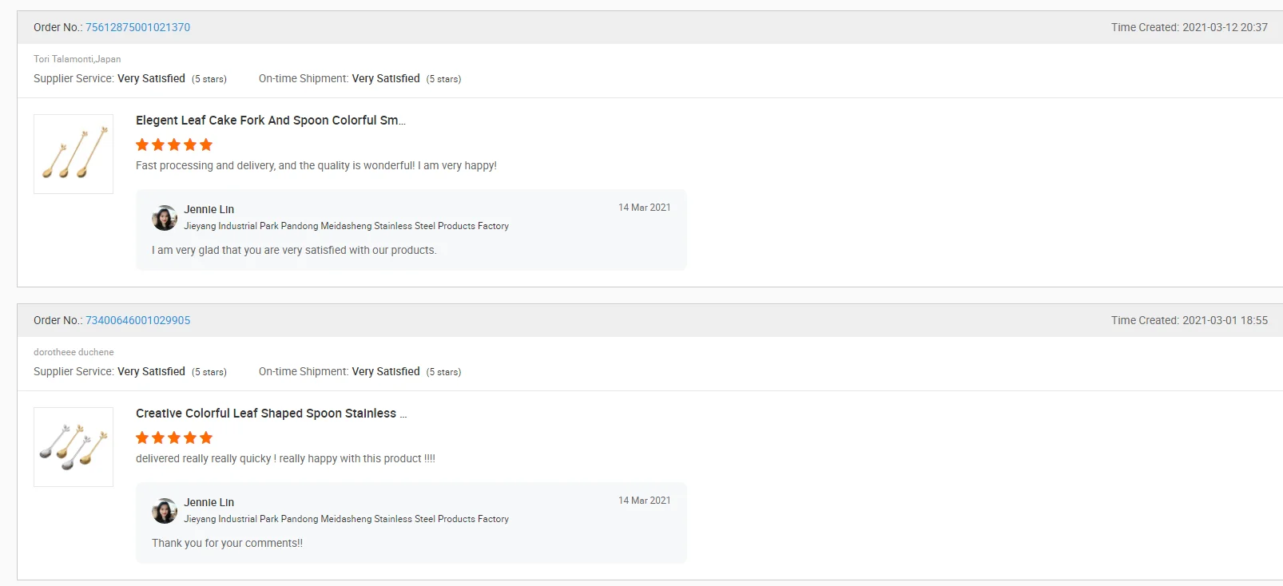Click the 14 Mar 2021 date in first reply

(x=644, y=208)
